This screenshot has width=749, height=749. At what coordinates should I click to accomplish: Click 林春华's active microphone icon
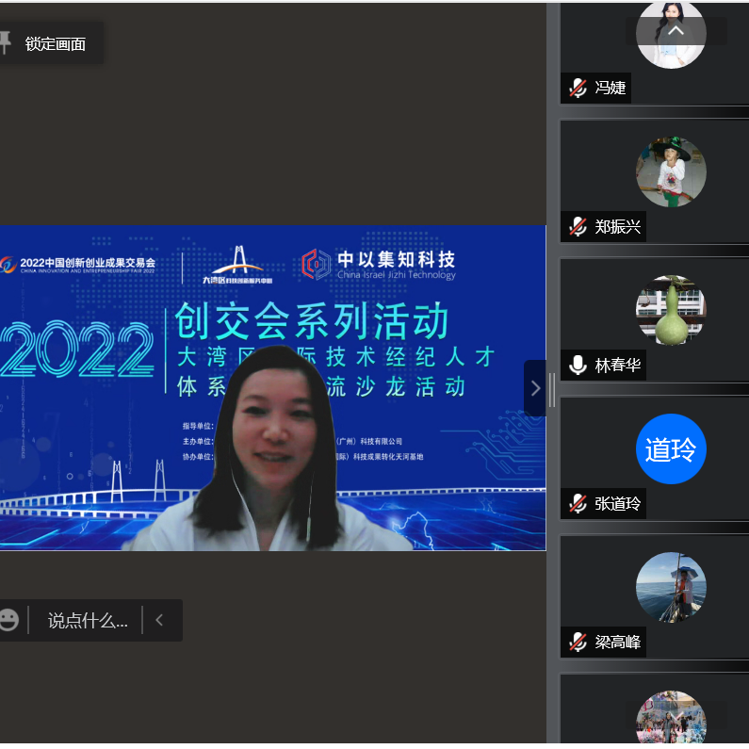point(578,366)
